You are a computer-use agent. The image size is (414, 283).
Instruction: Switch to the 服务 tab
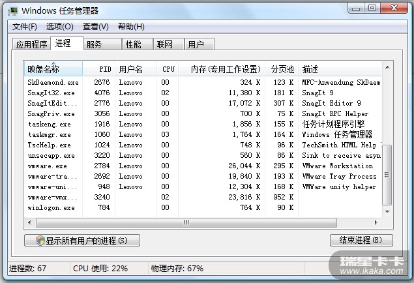pos(103,44)
